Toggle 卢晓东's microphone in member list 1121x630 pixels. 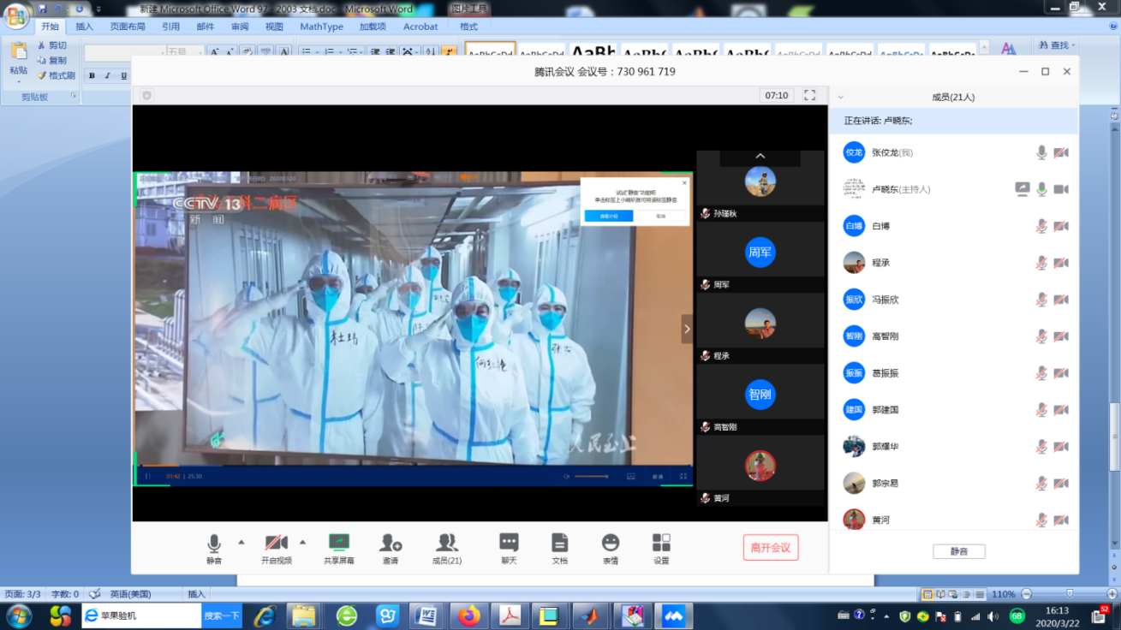[x=1041, y=189]
